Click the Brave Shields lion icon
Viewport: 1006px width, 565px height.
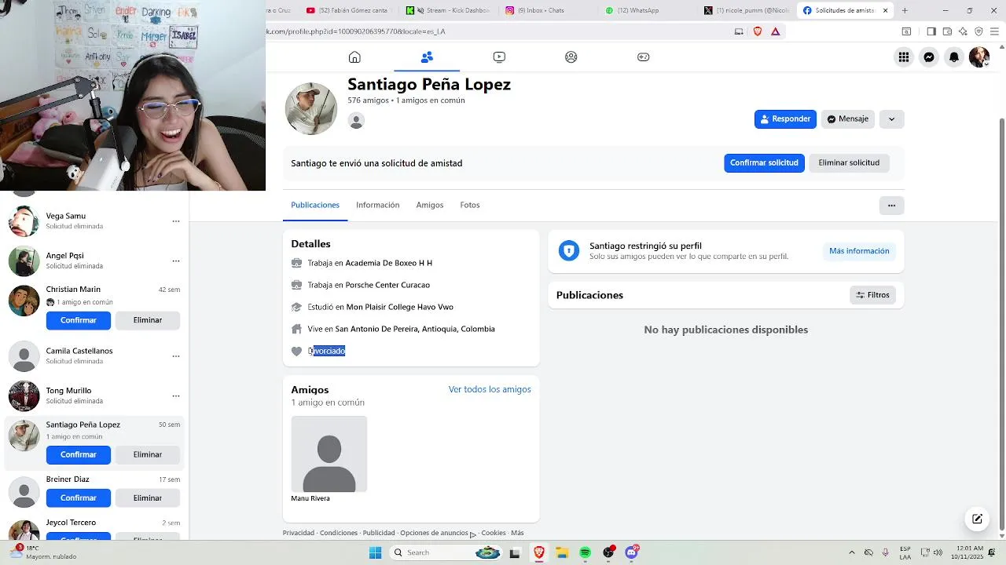coord(758,31)
